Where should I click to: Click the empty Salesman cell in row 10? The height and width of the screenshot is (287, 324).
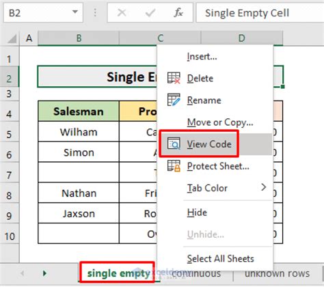[x=79, y=234]
